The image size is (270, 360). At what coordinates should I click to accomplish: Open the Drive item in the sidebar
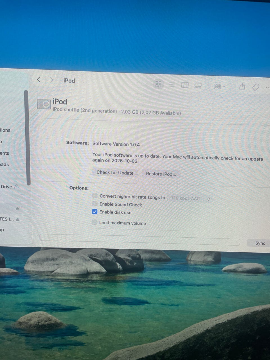click(x=6, y=186)
